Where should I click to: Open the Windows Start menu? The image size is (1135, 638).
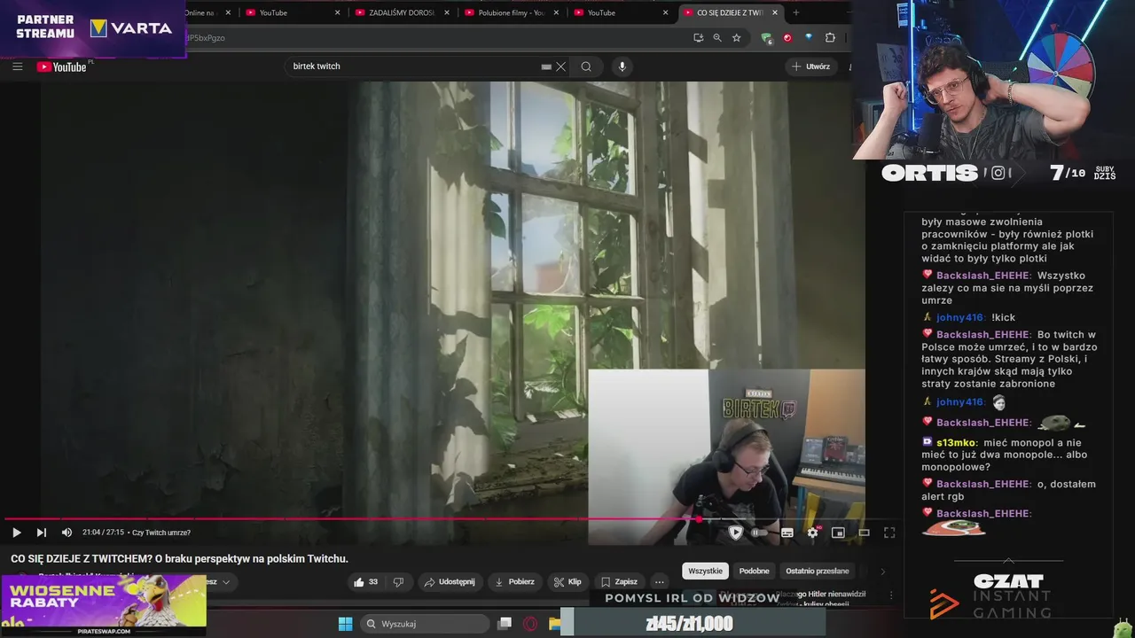tap(345, 624)
